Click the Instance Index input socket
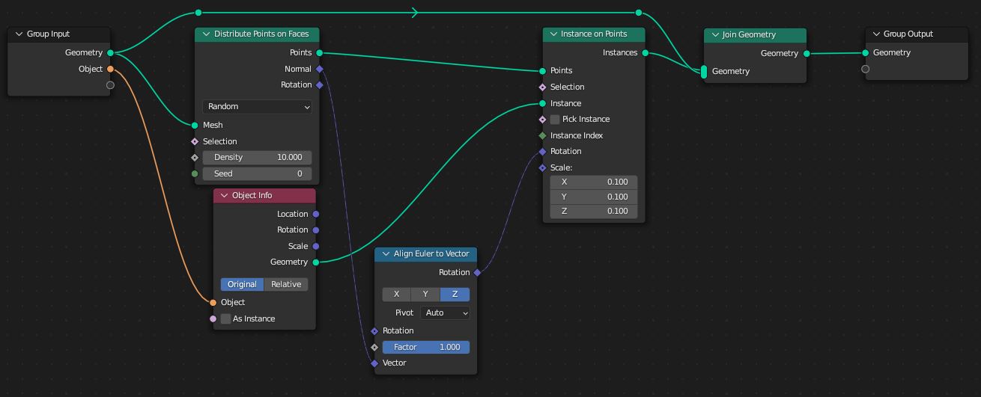 [543, 136]
